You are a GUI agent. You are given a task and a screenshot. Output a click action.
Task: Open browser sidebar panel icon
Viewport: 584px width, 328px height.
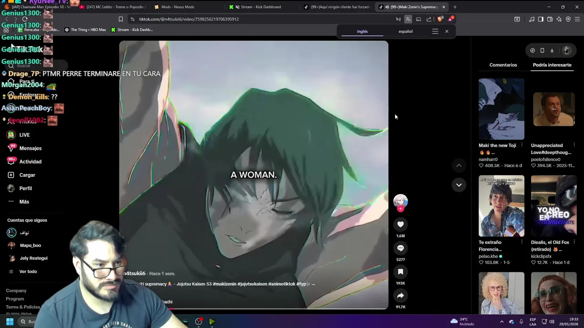[541, 19]
